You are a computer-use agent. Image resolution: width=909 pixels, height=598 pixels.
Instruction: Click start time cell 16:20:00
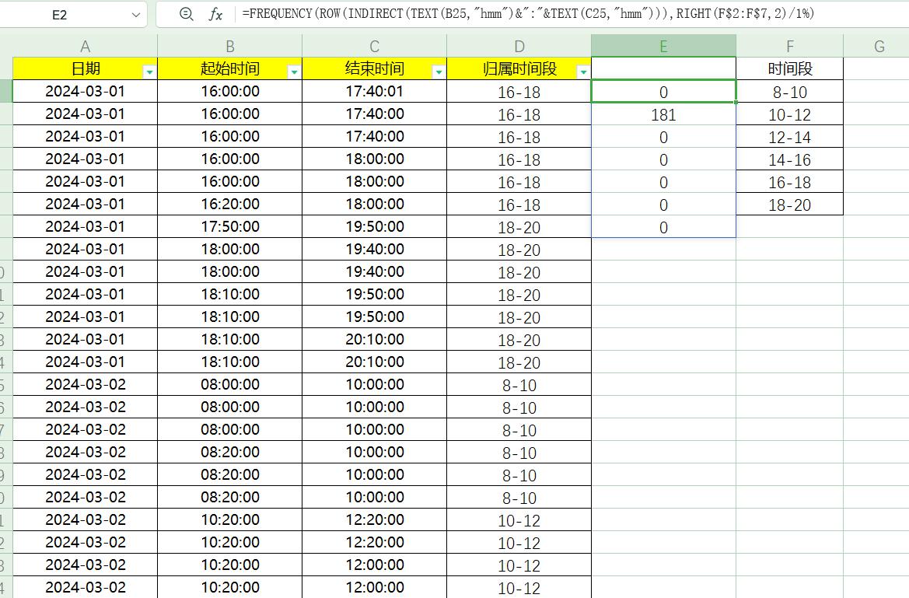[x=229, y=205]
